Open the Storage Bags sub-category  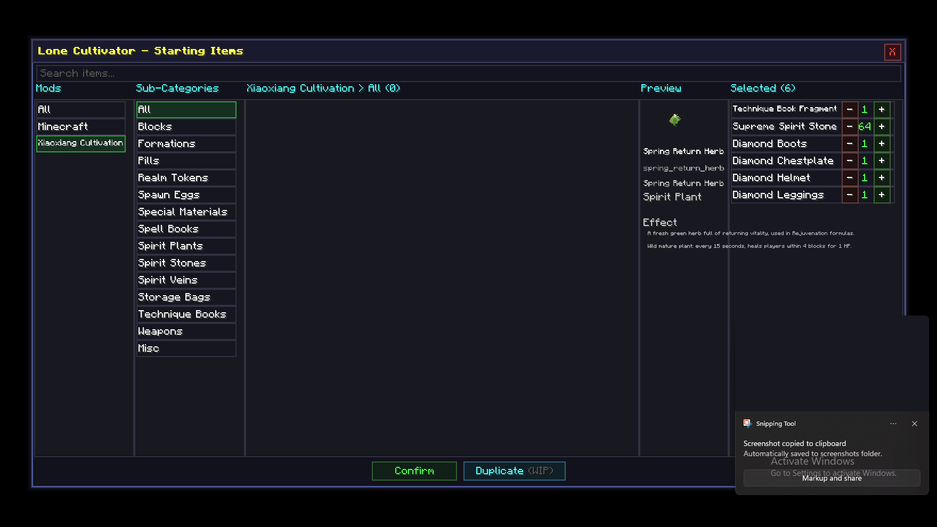click(x=186, y=297)
